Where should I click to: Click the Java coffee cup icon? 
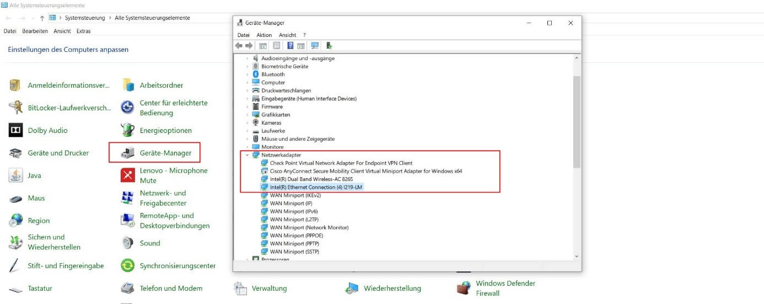(x=15, y=175)
